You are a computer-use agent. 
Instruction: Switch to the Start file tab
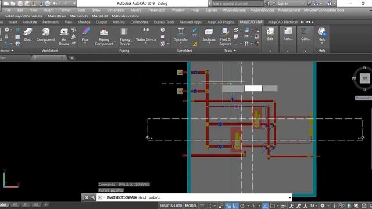point(3,58)
